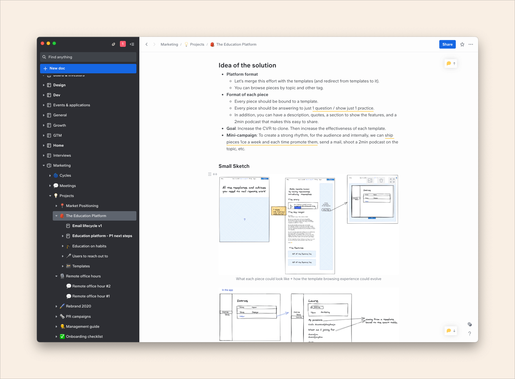Open Education platform - P1 next steps
The height and width of the screenshot is (379, 515).
point(102,236)
